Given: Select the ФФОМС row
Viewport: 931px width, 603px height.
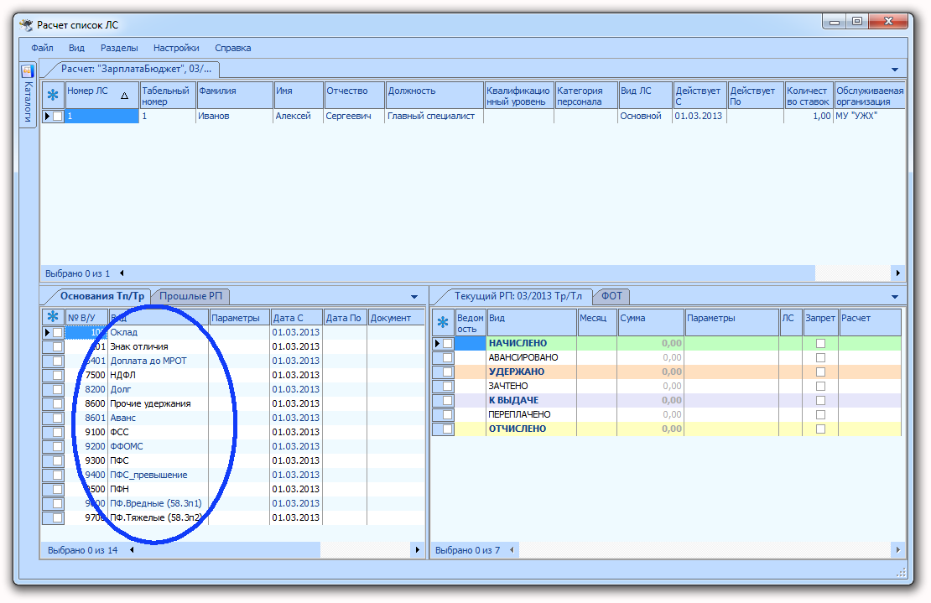Looking at the screenshot, I should click(x=233, y=446).
